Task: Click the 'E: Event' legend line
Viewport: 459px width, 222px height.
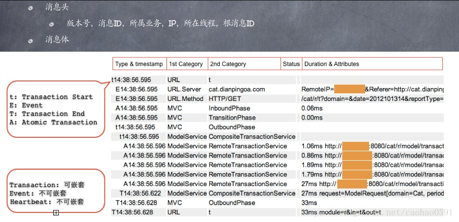Action: click(x=26, y=105)
